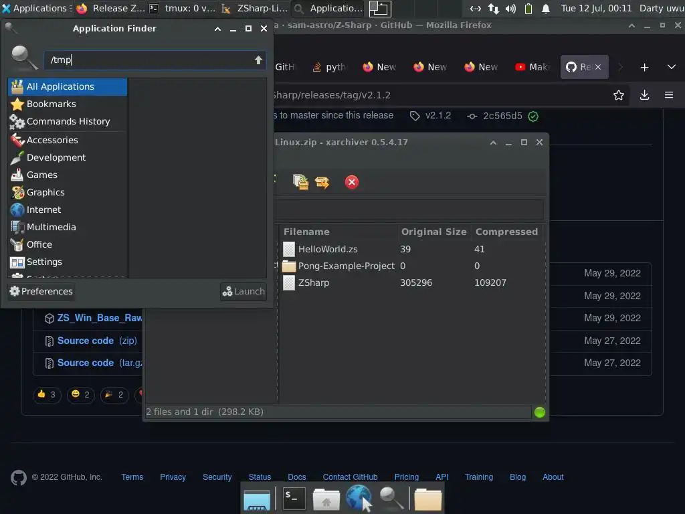Select Commands History category
Image resolution: width=685 pixels, height=514 pixels.
point(68,122)
